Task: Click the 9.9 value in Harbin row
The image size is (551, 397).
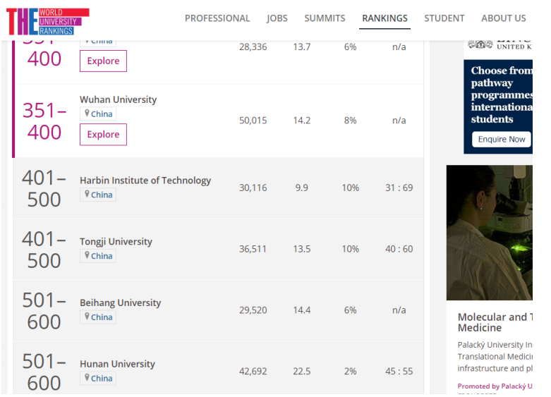Action: pyautogui.click(x=301, y=188)
